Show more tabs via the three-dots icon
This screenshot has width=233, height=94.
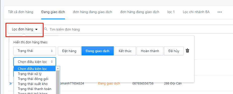tap(220, 12)
